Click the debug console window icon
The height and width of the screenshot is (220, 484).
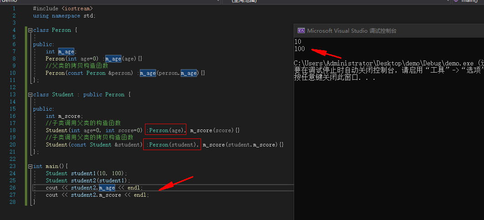pos(301,31)
